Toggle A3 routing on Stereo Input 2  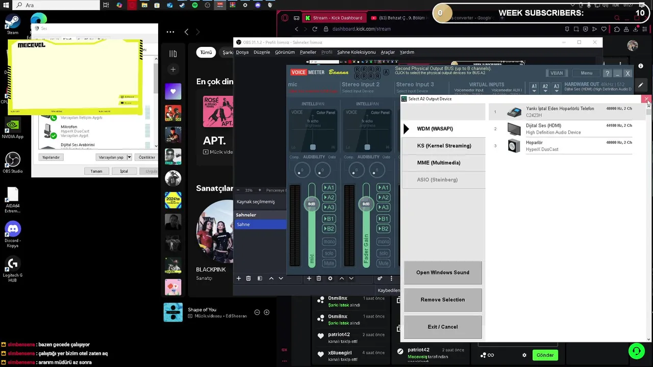pyautogui.click(x=384, y=207)
